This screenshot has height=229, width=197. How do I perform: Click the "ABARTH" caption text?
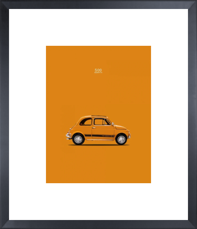tap(98, 72)
